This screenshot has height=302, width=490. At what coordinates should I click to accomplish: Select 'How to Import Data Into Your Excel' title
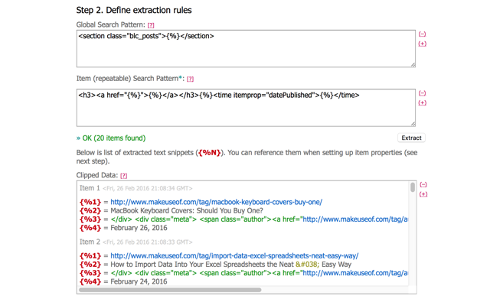click(x=231, y=265)
